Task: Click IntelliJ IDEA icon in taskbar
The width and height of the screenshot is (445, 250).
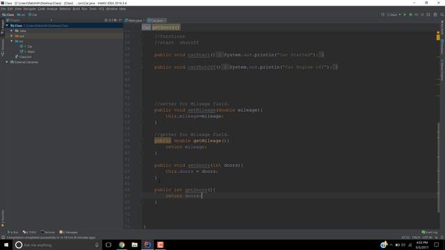Action: click(147, 244)
